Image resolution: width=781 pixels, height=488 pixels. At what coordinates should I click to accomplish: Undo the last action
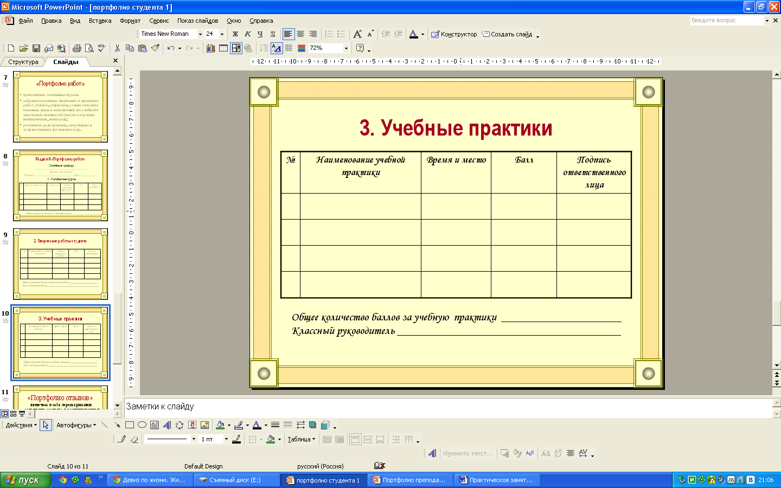[x=171, y=48]
